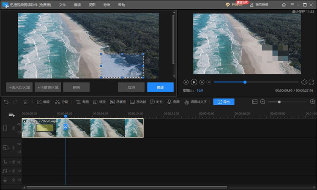Click the fit-timeline-to-window icon

(255, 102)
